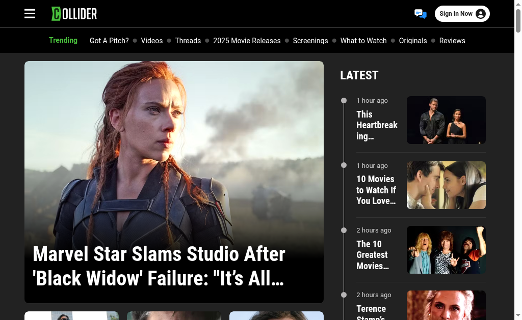Open thumbnail of couple face to face
The height and width of the screenshot is (320, 522).
click(446, 185)
